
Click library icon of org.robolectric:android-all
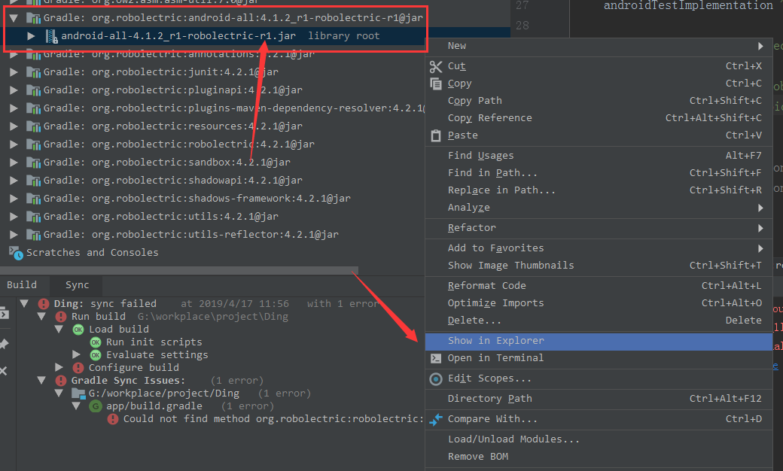33,19
